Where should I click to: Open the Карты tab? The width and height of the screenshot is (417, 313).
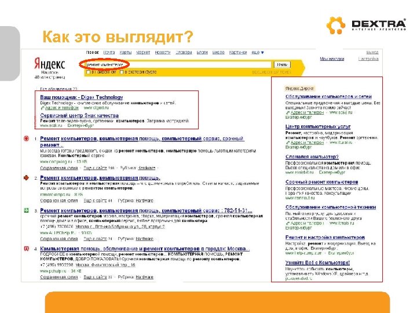point(126,52)
